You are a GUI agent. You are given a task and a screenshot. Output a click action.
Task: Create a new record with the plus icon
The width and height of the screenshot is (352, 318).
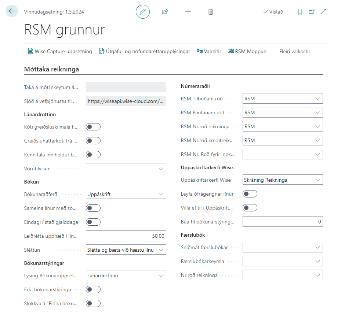click(188, 11)
